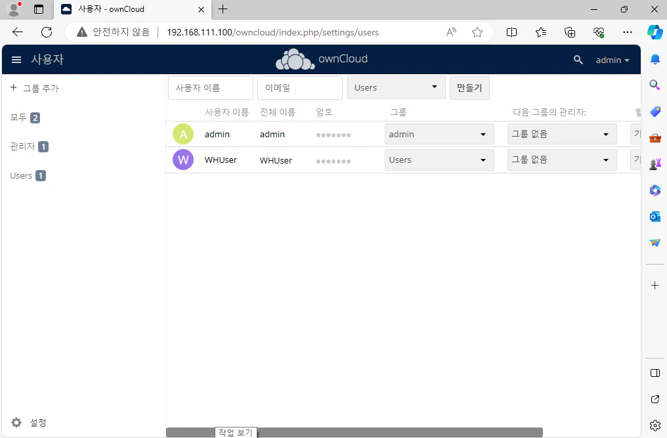Open the tab actions menu icon
This screenshot has width=667, height=438.
click(39, 9)
